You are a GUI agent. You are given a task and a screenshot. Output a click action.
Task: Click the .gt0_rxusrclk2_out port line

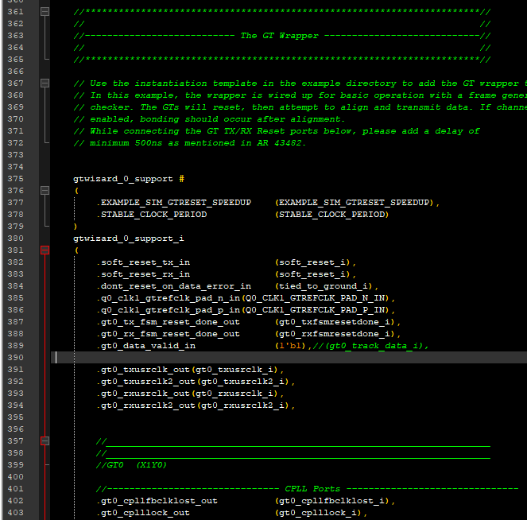click(x=196, y=406)
